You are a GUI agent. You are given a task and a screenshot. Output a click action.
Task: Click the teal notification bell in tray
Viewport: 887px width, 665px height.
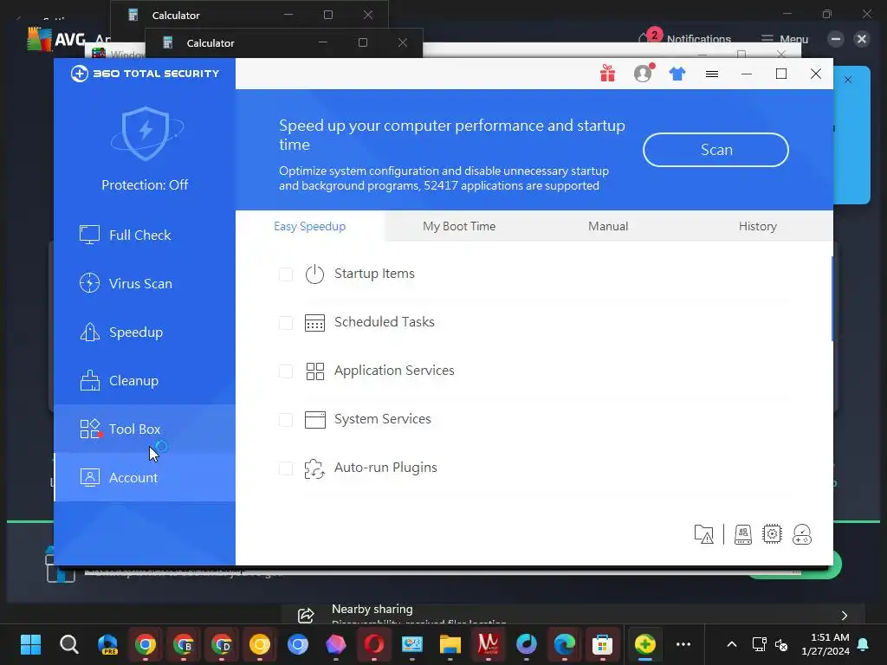[x=864, y=644]
